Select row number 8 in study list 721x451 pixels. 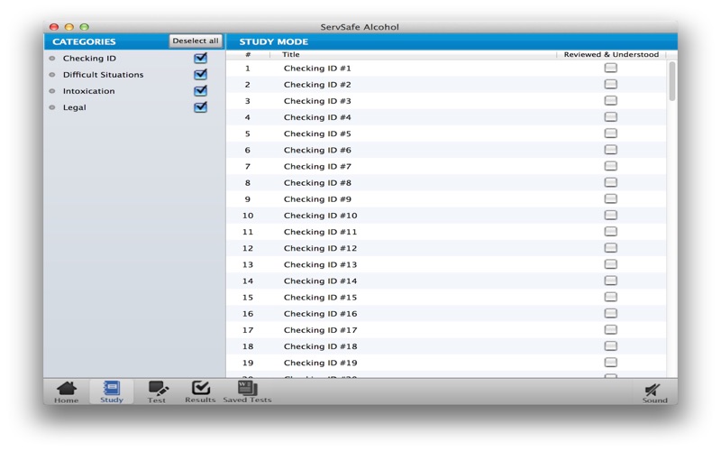[446, 183]
